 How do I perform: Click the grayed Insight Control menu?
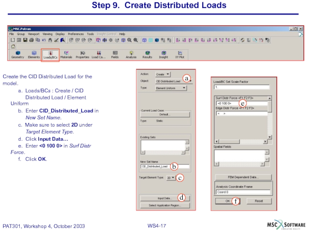point(107,34)
